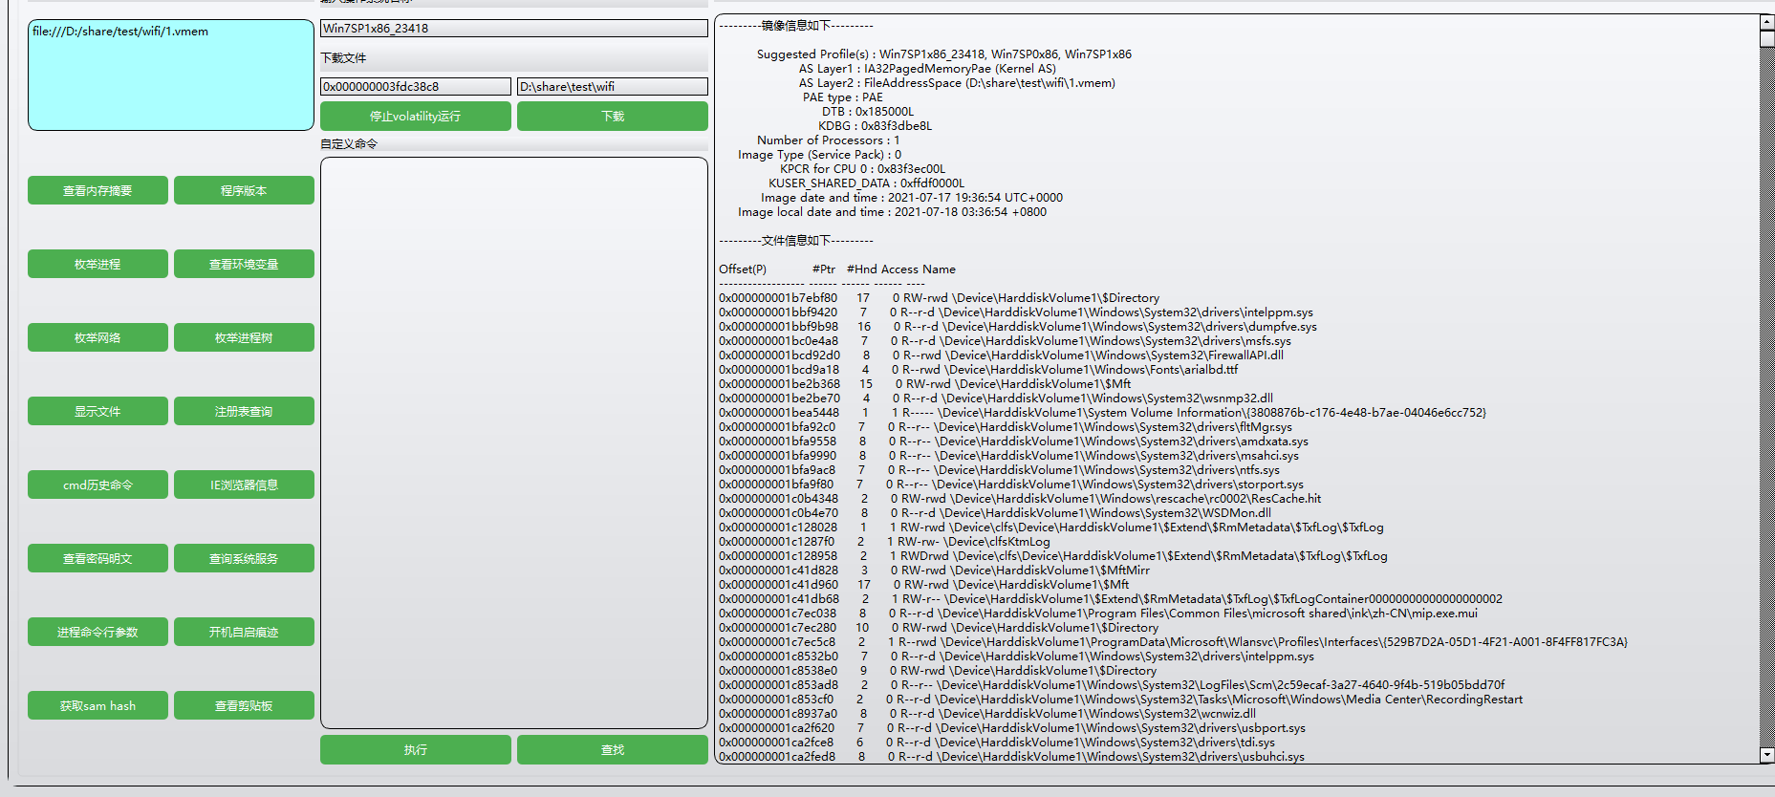Click the KDBG : 0x83f3dbe8L line
Image resolution: width=1775 pixels, height=797 pixels.
[875, 126]
